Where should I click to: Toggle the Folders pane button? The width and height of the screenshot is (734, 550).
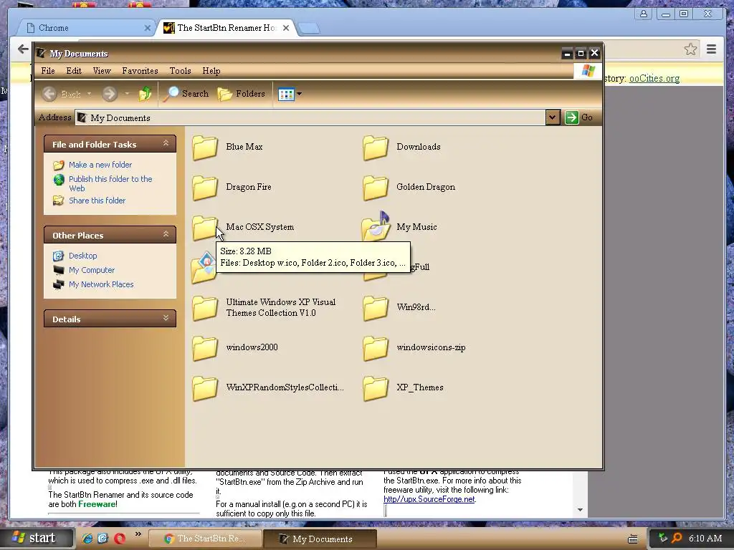point(242,94)
